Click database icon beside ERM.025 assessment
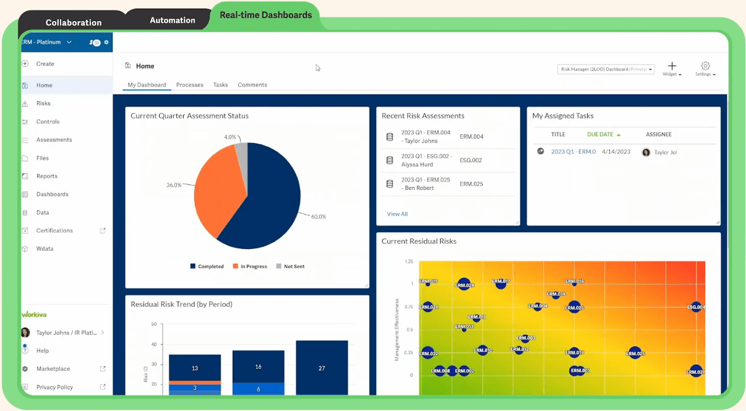 [x=390, y=184]
